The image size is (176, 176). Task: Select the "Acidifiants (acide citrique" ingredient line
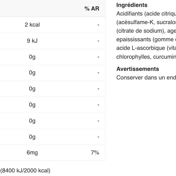coord(146,14)
